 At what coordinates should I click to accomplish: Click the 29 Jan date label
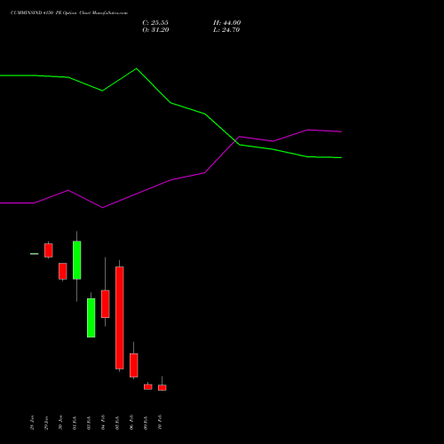point(46,423)
